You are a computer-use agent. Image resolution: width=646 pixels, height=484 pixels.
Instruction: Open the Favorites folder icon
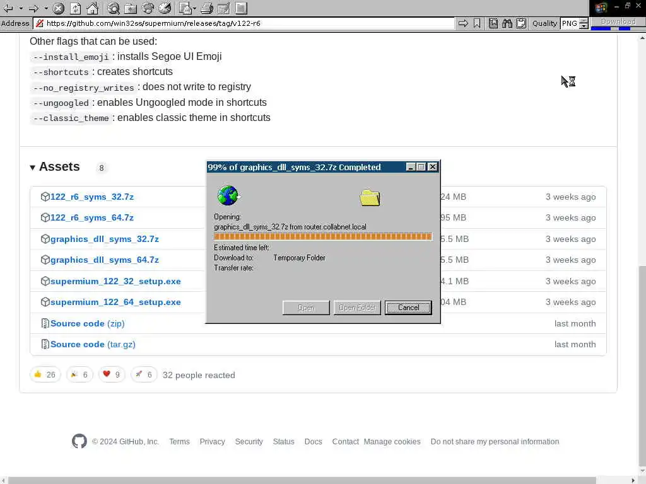(130, 8)
